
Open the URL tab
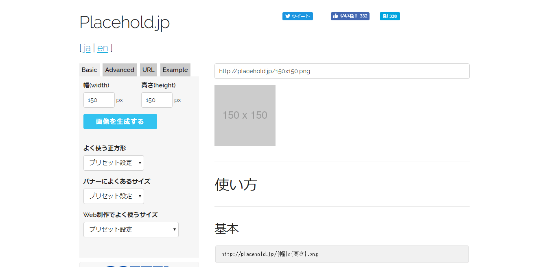(x=148, y=69)
